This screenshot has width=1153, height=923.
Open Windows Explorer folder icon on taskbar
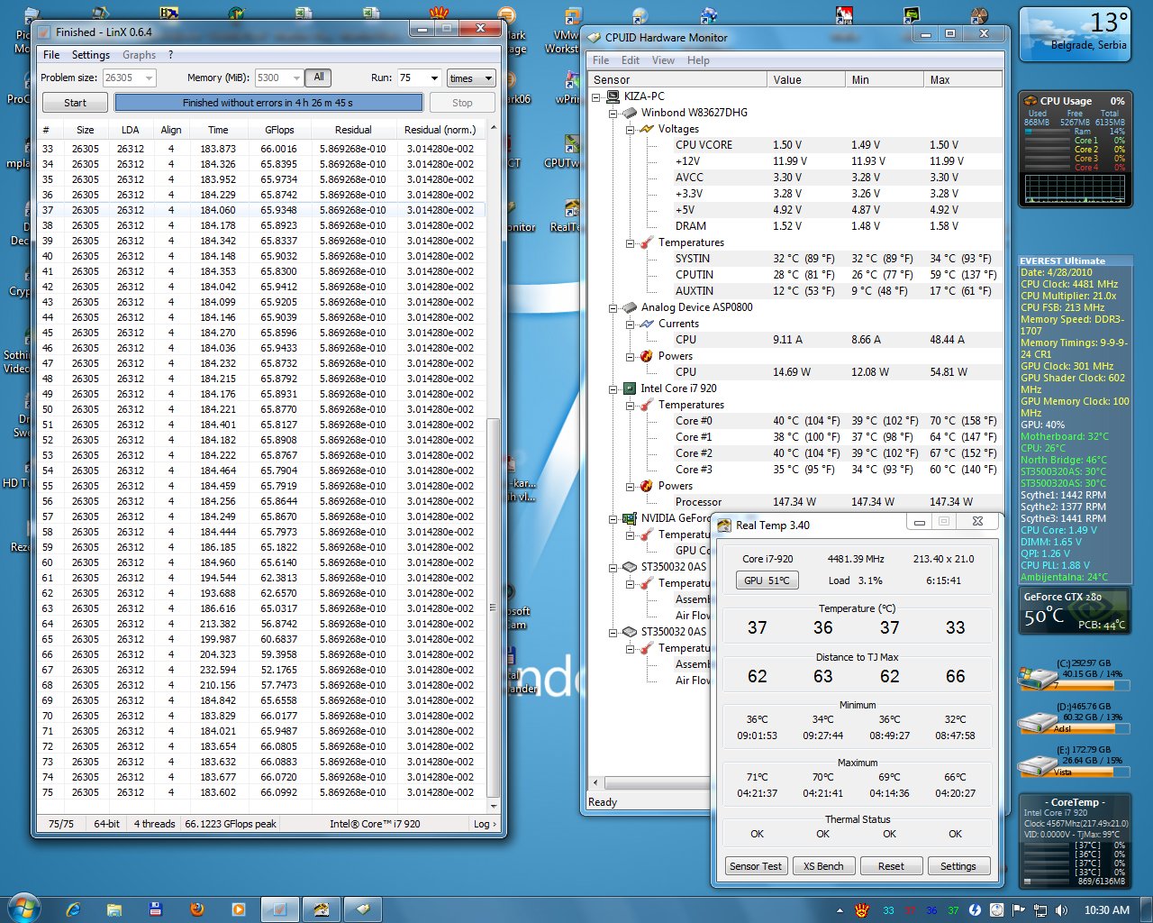114,909
